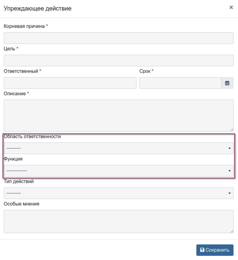Open the Функция dropdown list

pos(118,171)
